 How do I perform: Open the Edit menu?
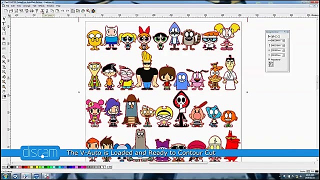coord(13,6)
